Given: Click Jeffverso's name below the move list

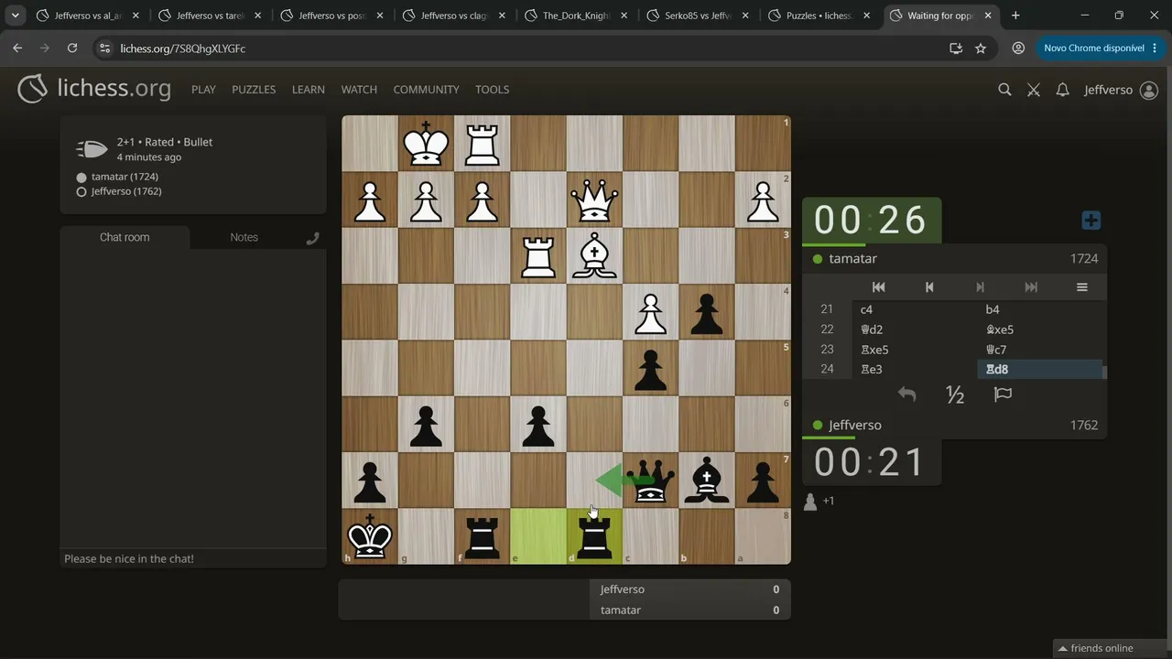Looking at the screenshot, I should click(x=855, y=426).
